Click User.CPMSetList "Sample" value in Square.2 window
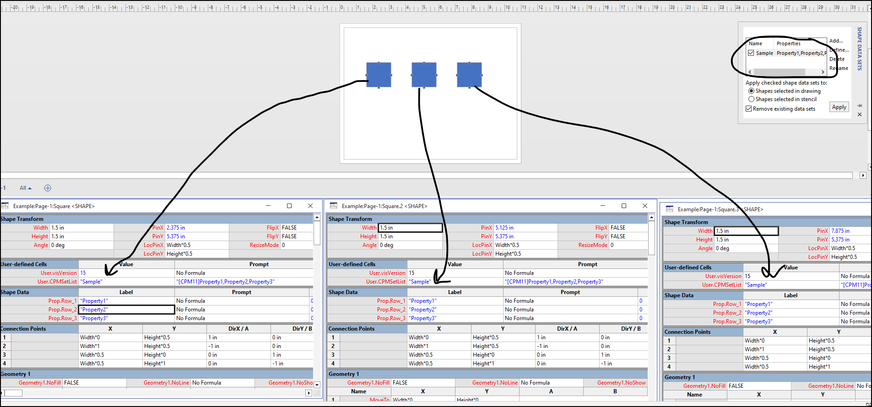 tap(455, 282)
